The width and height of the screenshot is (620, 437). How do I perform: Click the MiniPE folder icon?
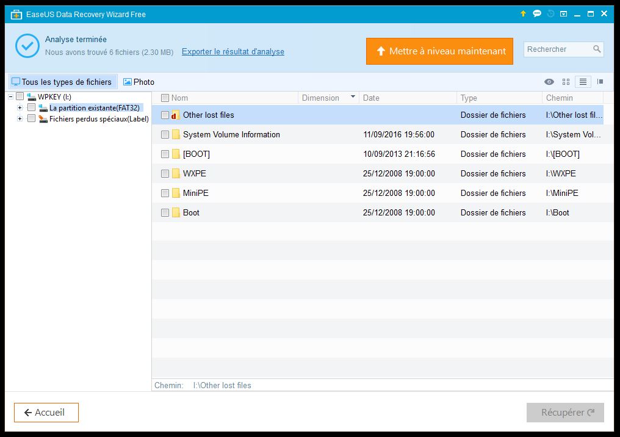[x=176, y=193]
